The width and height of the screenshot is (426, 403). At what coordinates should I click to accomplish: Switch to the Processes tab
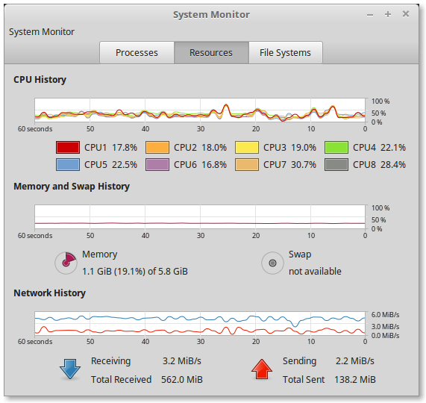click(x=137, y=53)
